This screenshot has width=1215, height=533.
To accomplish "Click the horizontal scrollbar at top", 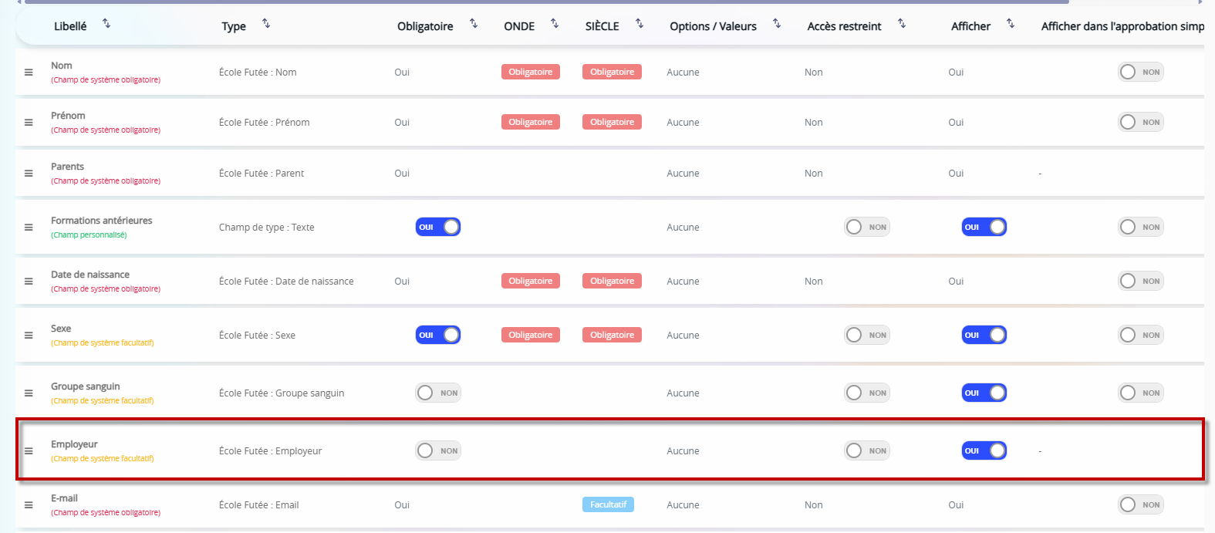I will coord(546,2).
